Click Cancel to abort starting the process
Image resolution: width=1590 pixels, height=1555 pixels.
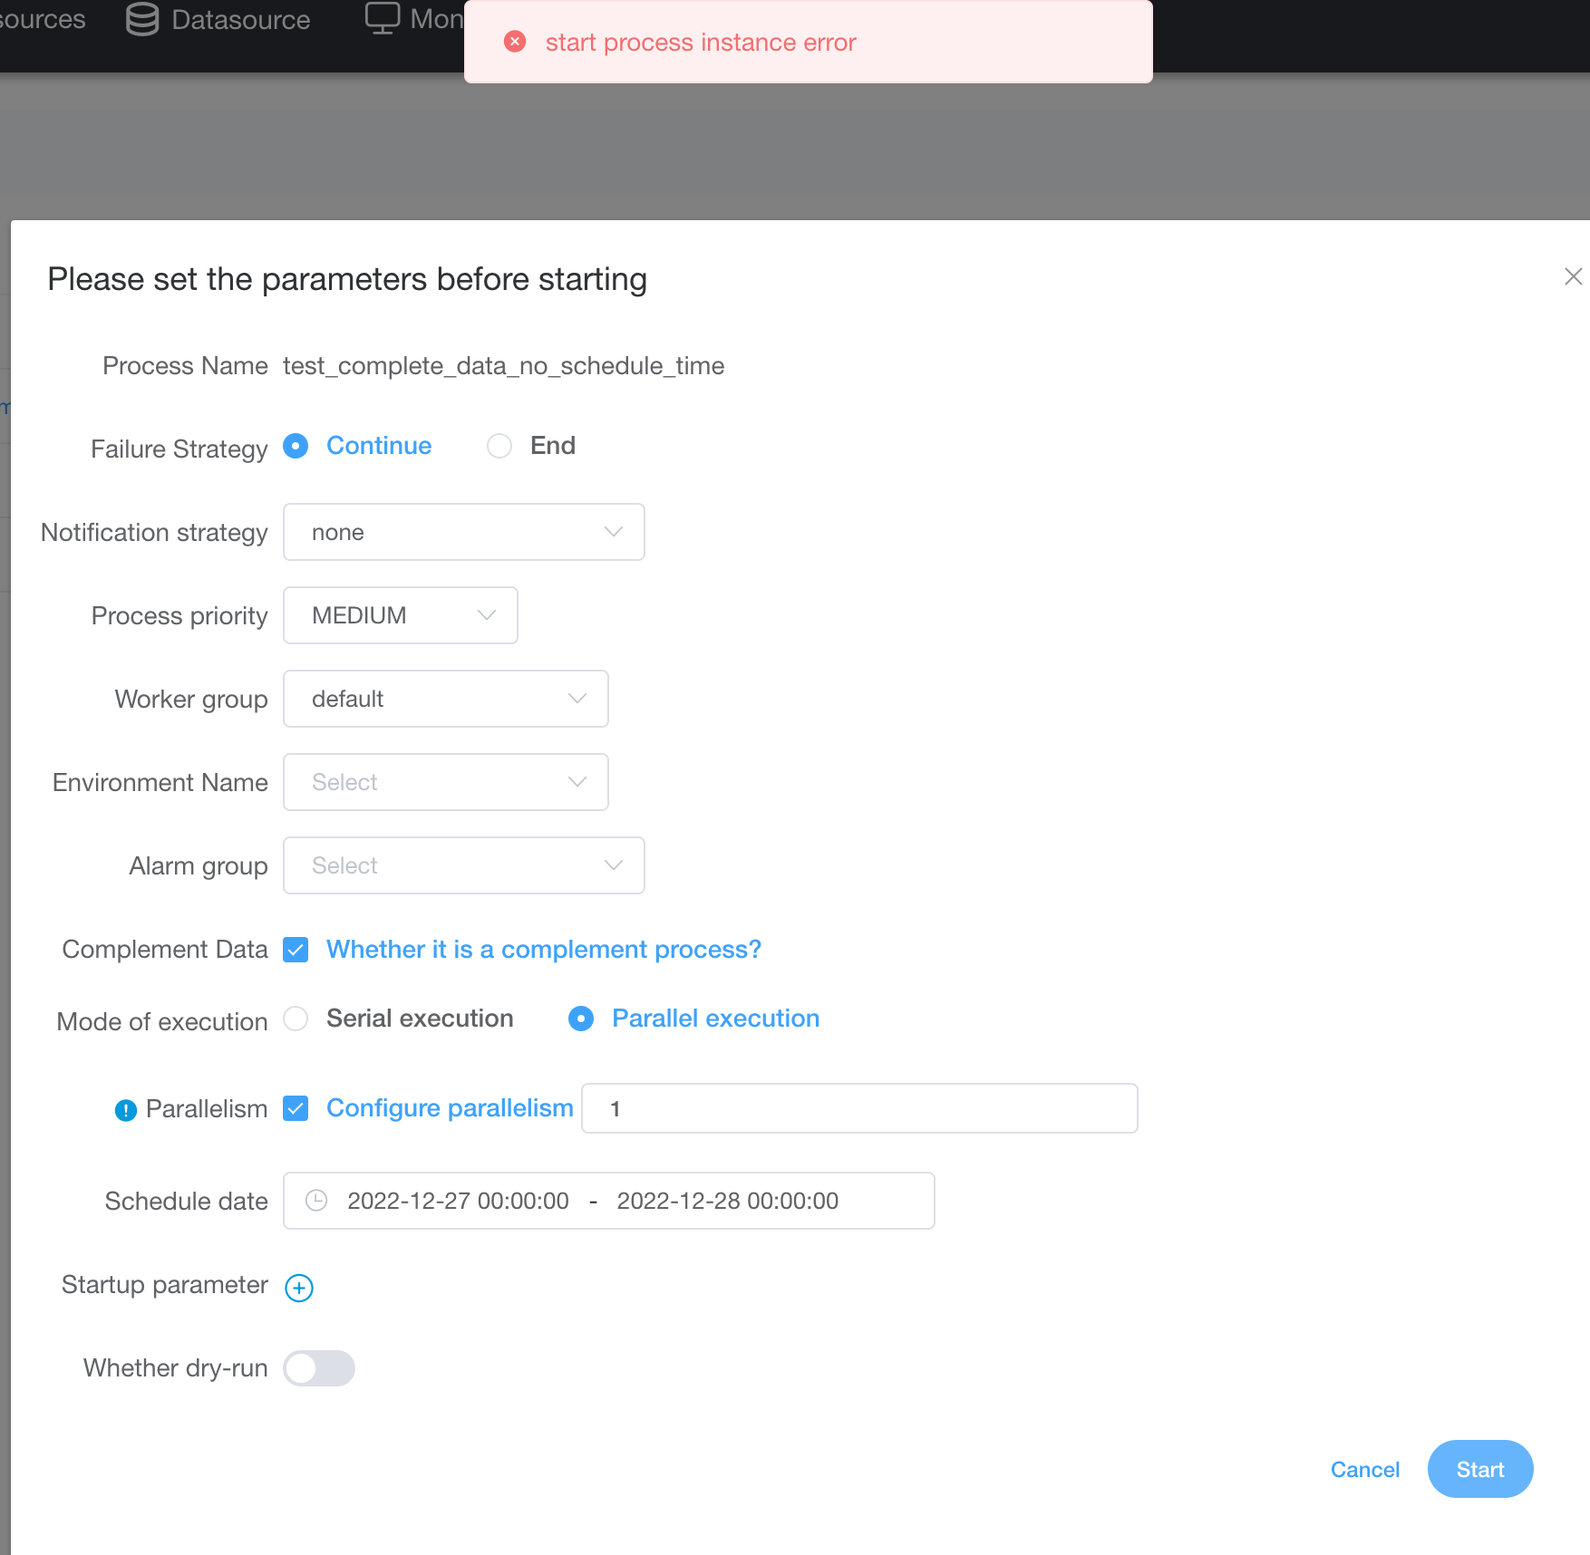click(x=1364, y=1469)
